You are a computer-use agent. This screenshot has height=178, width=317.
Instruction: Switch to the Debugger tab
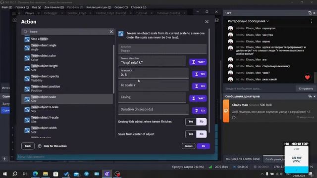pyautogui.click(x=51, y=13)
